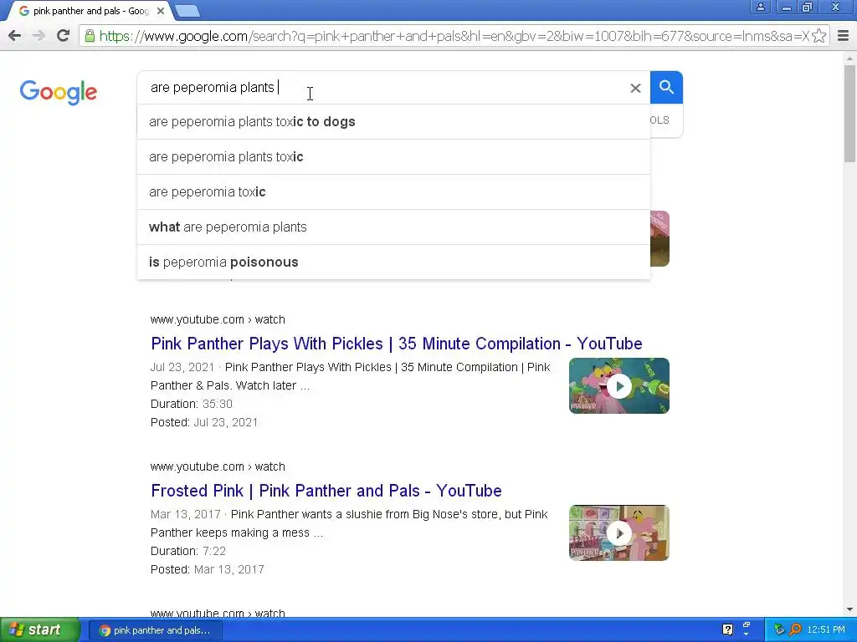Open the Windows Start button

[x=38, y=630]
